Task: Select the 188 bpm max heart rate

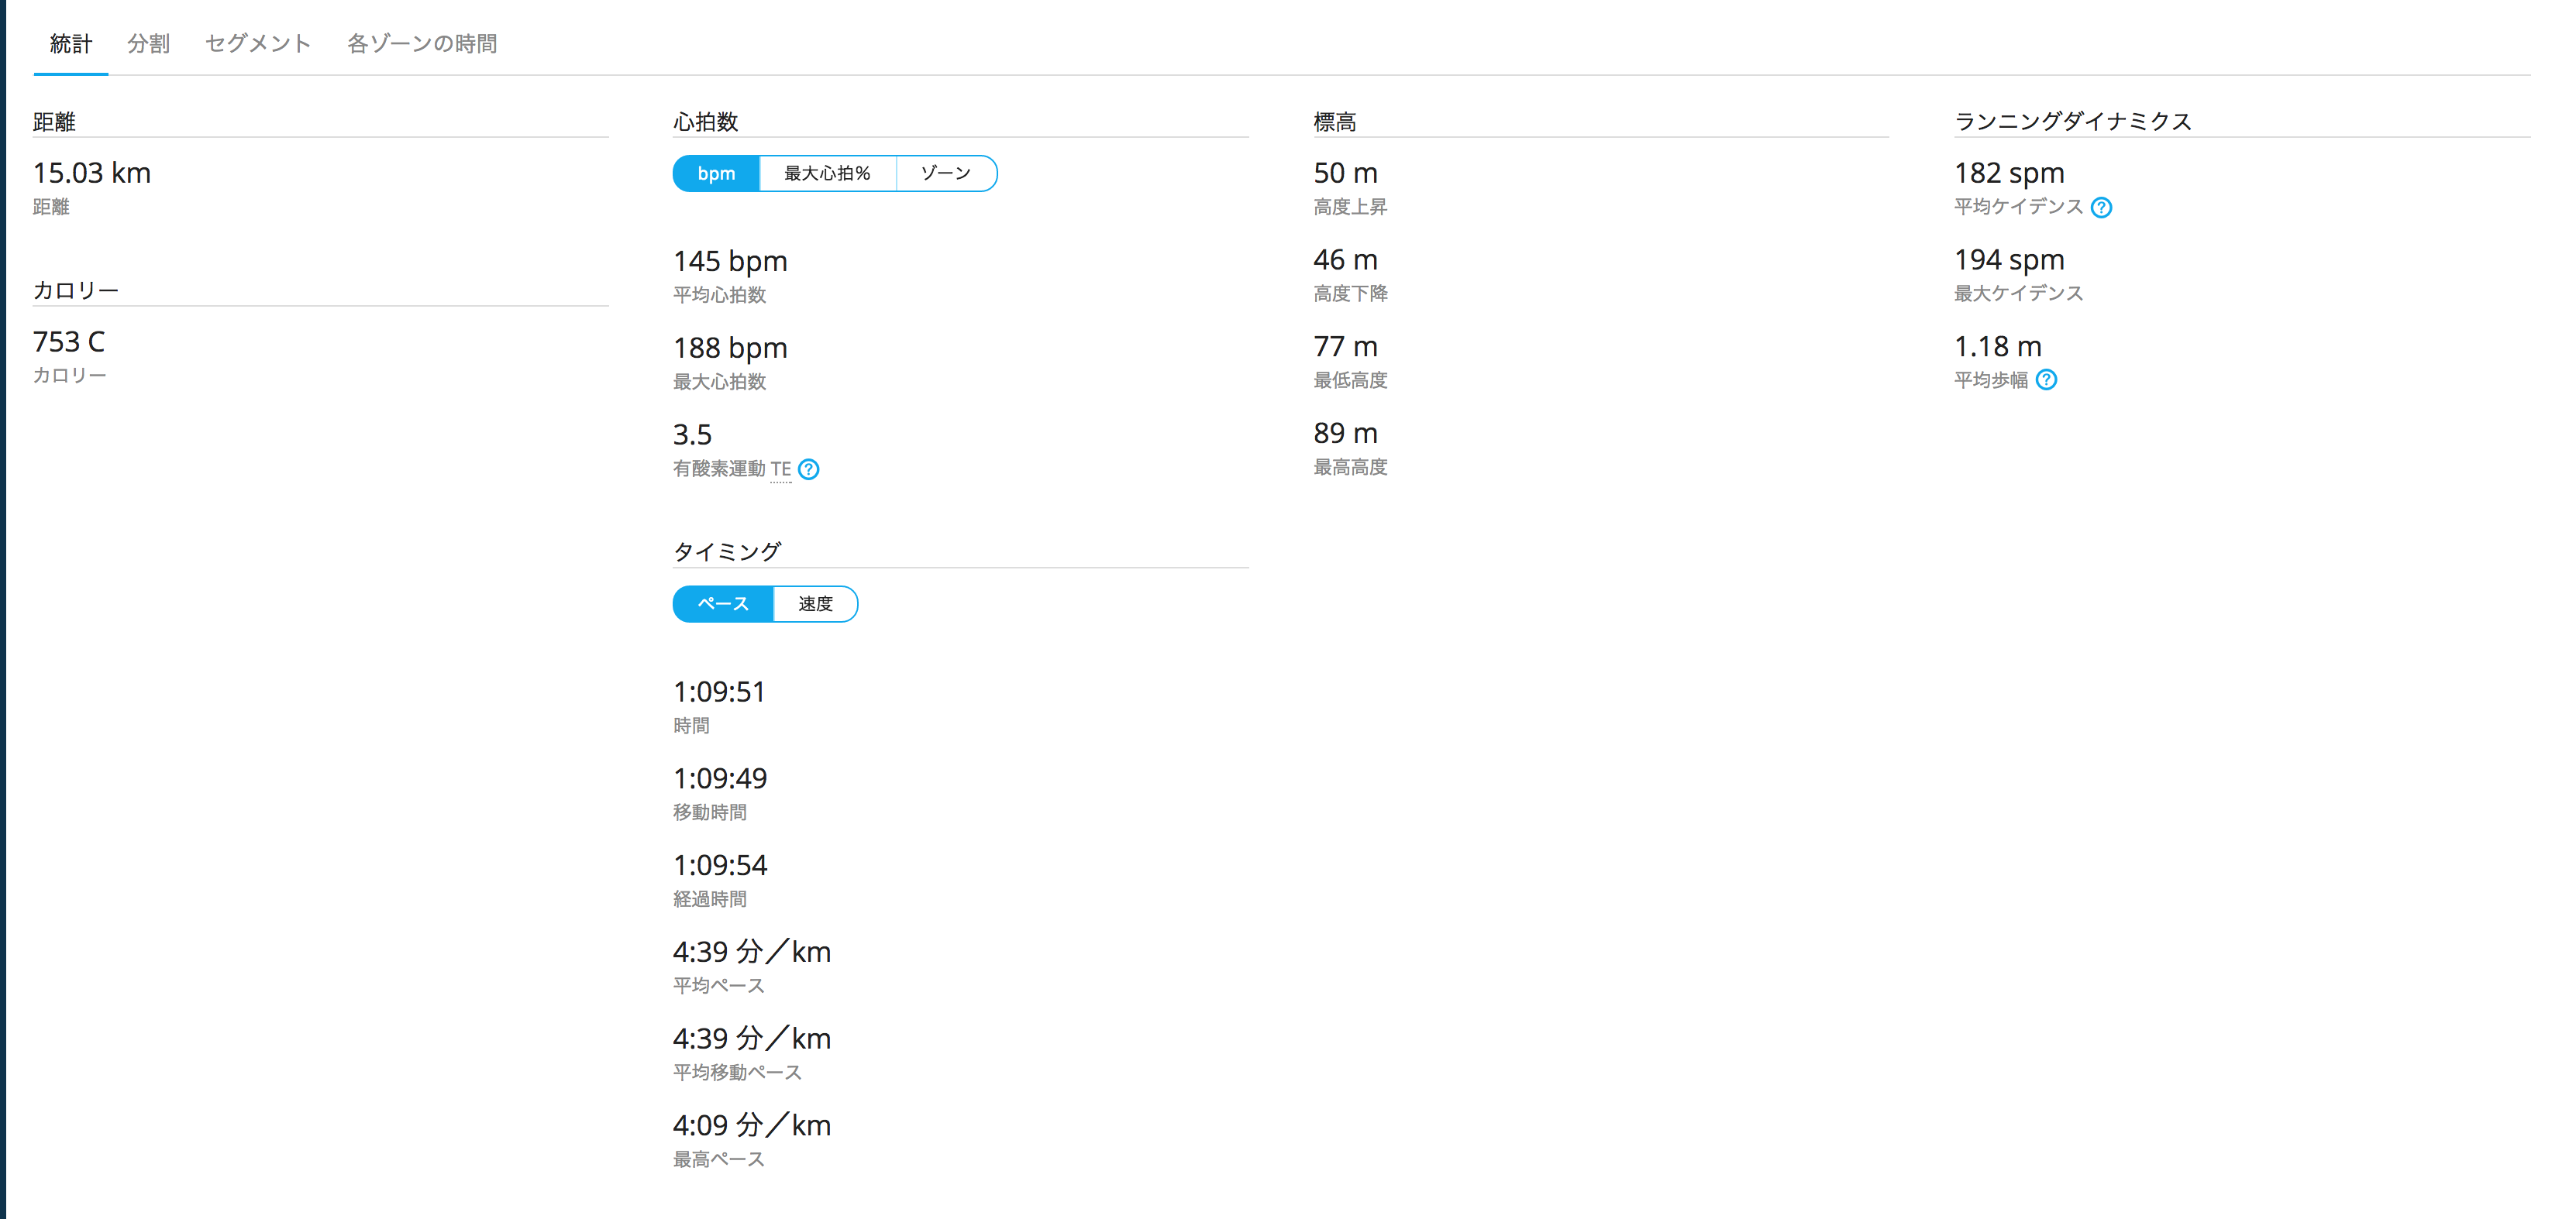Action: (x=730, y=348)
